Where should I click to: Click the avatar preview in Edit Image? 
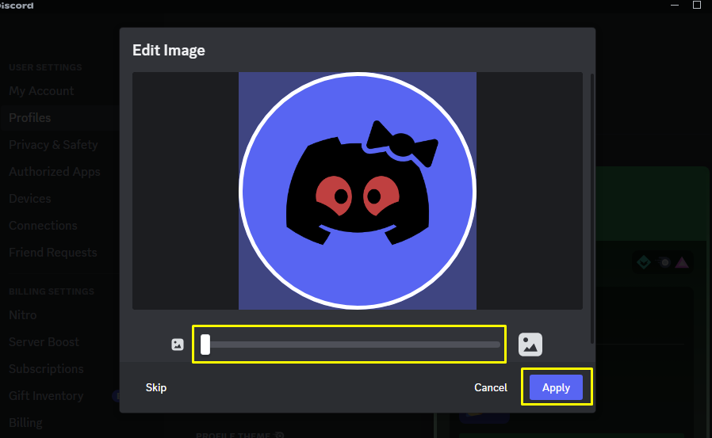[358, 191]
